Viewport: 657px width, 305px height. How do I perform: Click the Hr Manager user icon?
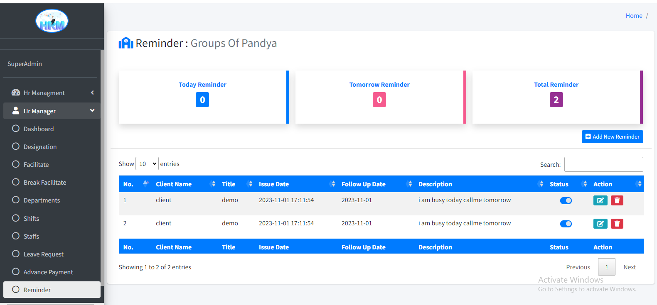16,110
